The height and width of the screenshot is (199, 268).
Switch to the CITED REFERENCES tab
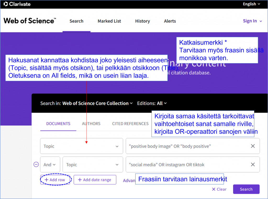point(130,124)
